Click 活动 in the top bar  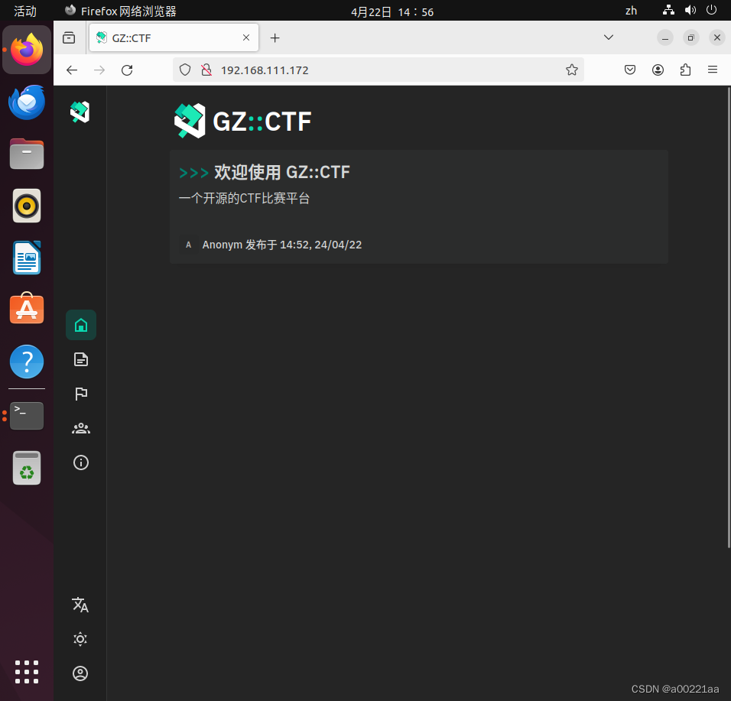24,11
